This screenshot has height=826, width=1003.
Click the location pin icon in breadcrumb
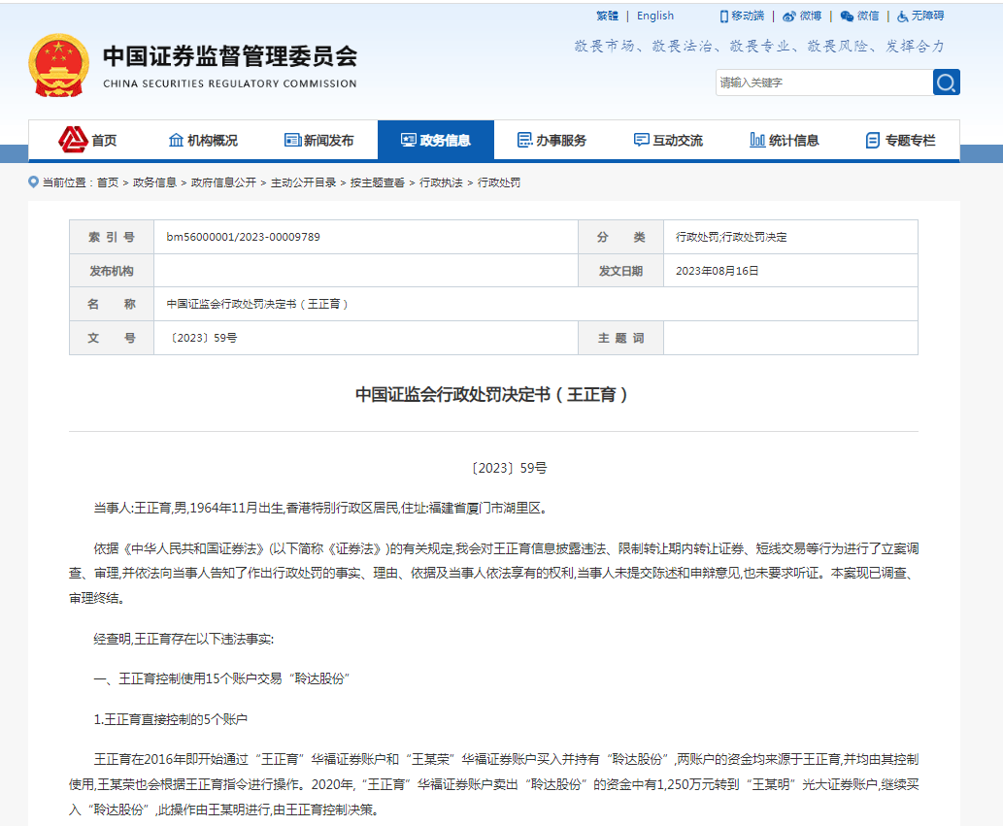34,182
